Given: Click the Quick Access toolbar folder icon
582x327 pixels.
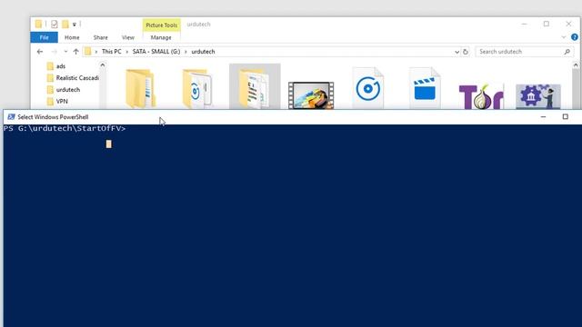Looking at the screenshot, I should coord(38,25).
